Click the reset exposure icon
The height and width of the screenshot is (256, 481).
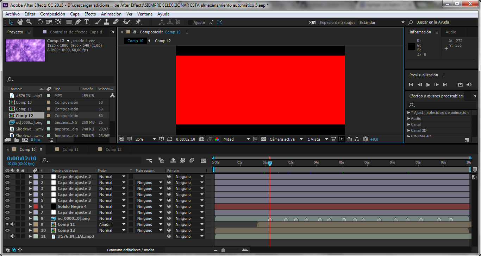point(365,139)
